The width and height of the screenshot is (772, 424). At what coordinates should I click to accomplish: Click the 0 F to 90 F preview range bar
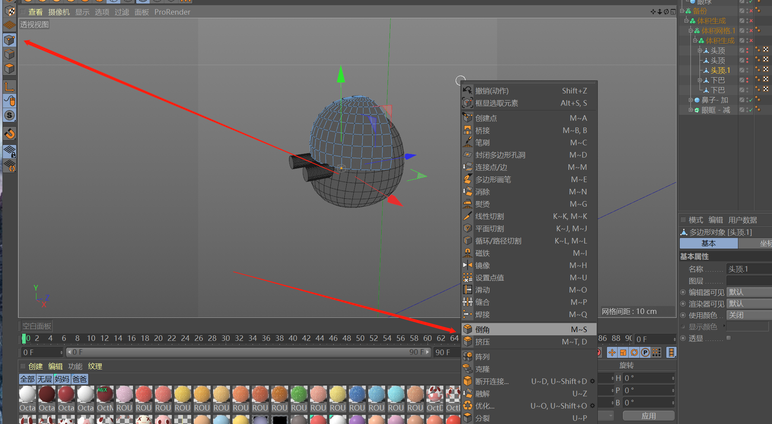tap(248, 352)
